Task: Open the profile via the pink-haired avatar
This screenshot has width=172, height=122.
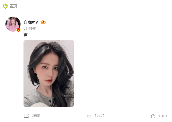Action: click(13, 24)
